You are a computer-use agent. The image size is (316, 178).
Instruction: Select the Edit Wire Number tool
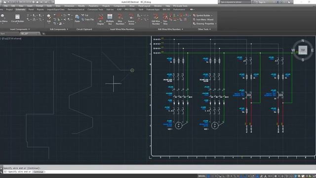[156, 19]
